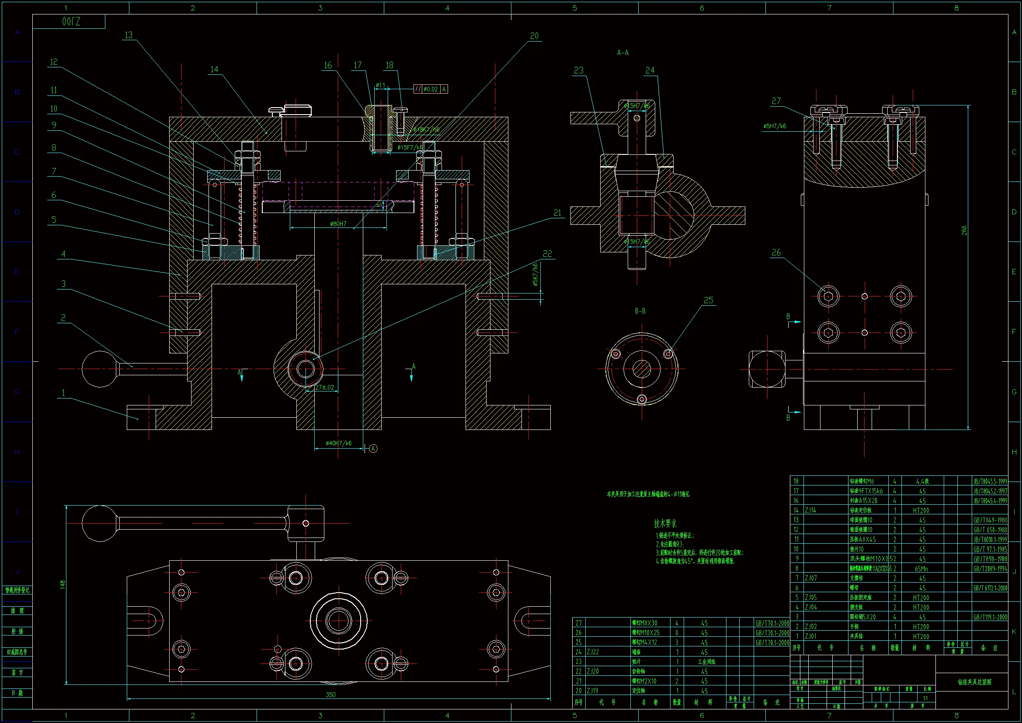
Task: Select the 27±.02 dimension text
Action: pos(324,388)
